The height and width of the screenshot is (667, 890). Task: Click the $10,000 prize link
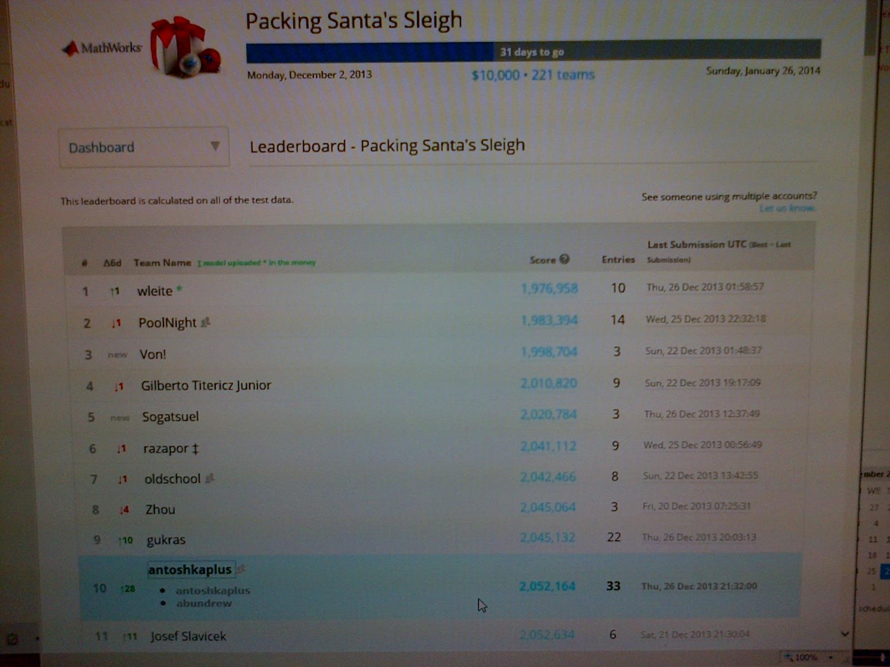click(495, 75)
